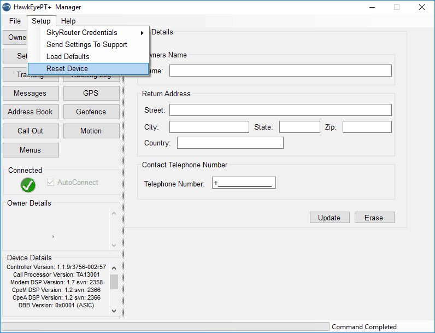Click the Zip input field
This screenshot has height=333, width=435.
367,127
